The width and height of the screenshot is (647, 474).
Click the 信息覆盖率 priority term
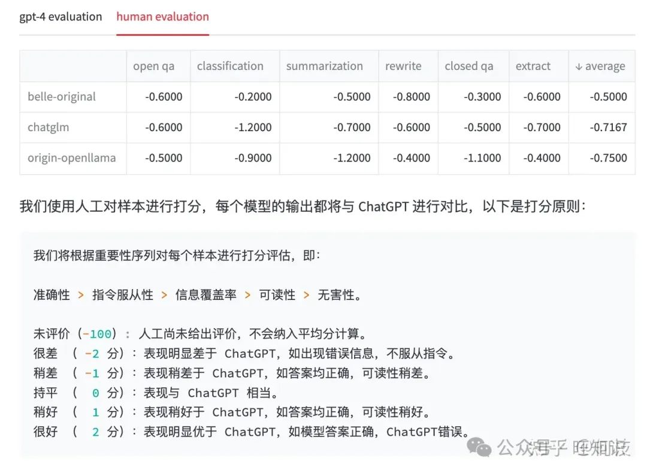pos(206,295)
